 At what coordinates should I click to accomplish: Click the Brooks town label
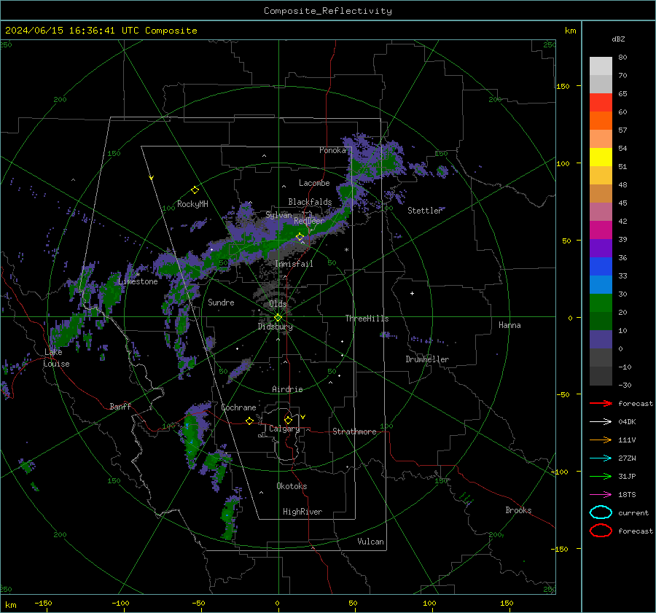(518, 510)
